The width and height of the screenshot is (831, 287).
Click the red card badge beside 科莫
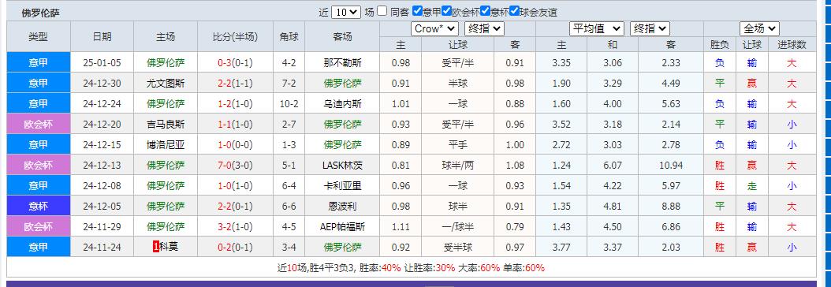(x=156, y=247)
